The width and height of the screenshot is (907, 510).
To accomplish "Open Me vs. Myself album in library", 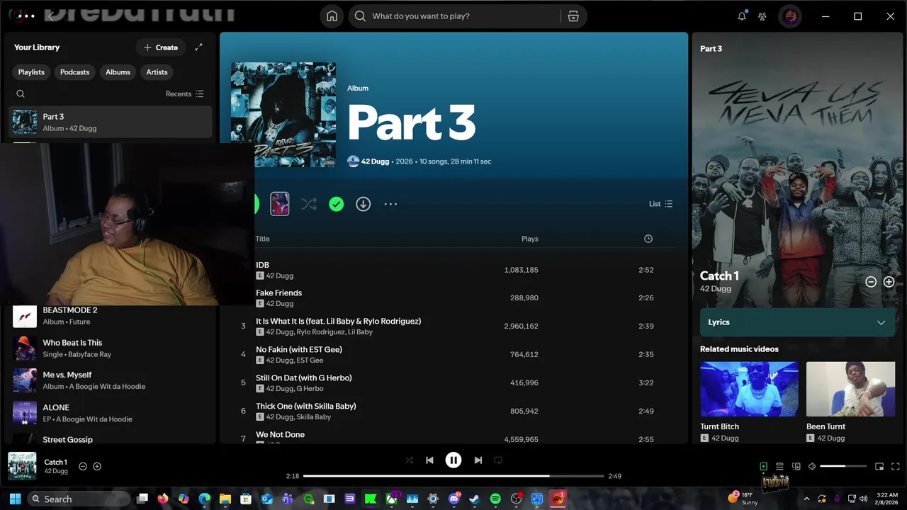I will point(111,380).
